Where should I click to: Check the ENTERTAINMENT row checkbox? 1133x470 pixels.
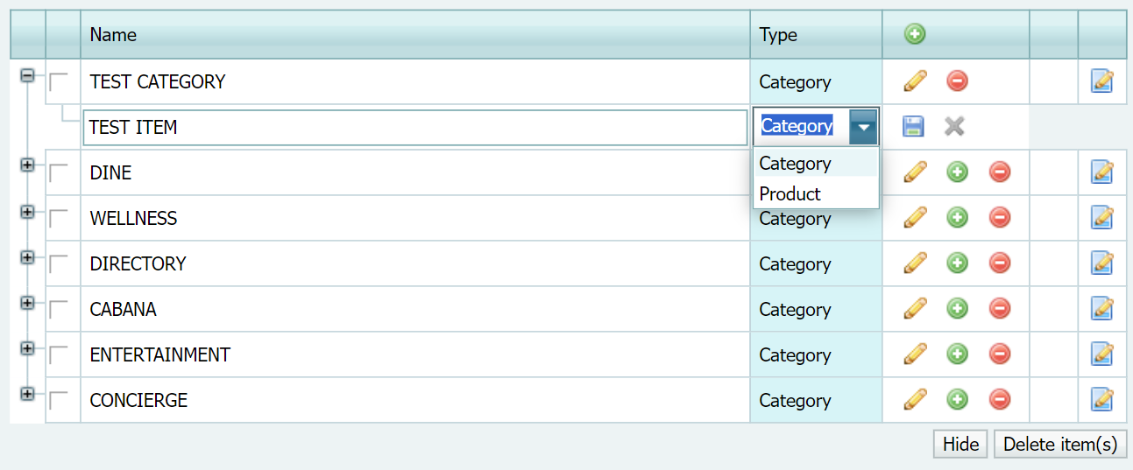click(x=59, y=355)
